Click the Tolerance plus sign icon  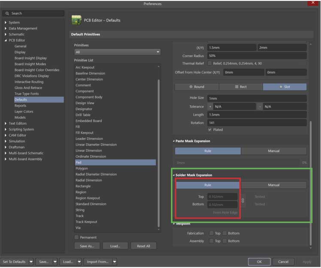tap(210, 106)
